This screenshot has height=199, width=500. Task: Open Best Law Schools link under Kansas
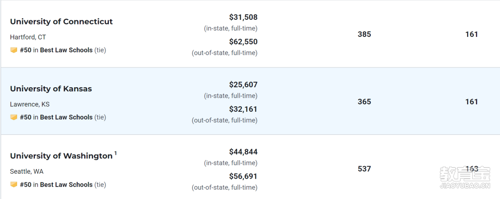(66, 117)
